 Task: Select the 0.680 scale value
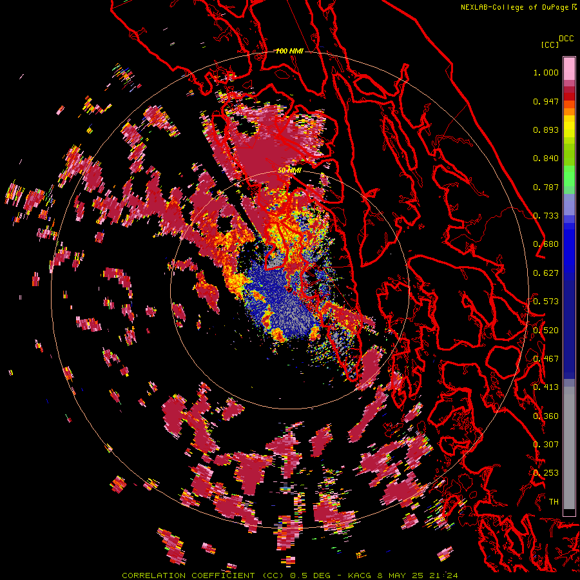pyautogui.click(x=546, y=244)
